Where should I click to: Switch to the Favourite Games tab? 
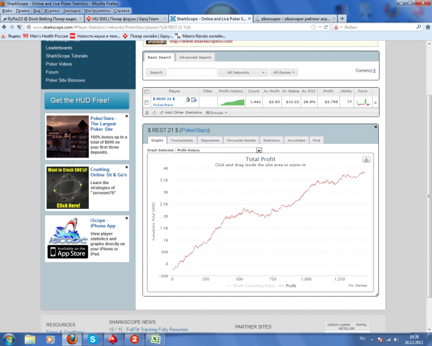[x=241, y=140]
